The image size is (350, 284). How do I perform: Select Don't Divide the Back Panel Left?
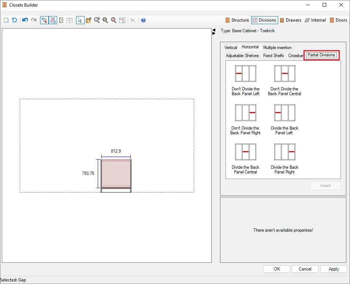click(x=245, y=80)
